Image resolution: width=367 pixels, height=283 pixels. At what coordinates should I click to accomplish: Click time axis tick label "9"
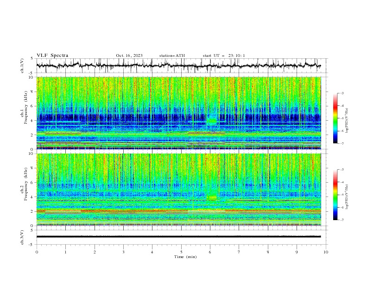297,252
